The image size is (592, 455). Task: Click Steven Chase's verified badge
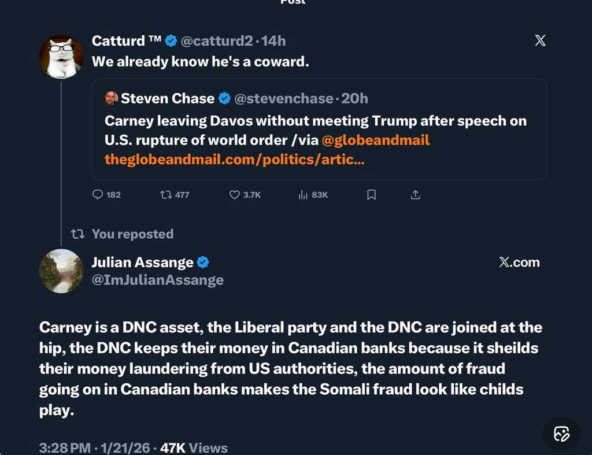[x=224, y=98]
